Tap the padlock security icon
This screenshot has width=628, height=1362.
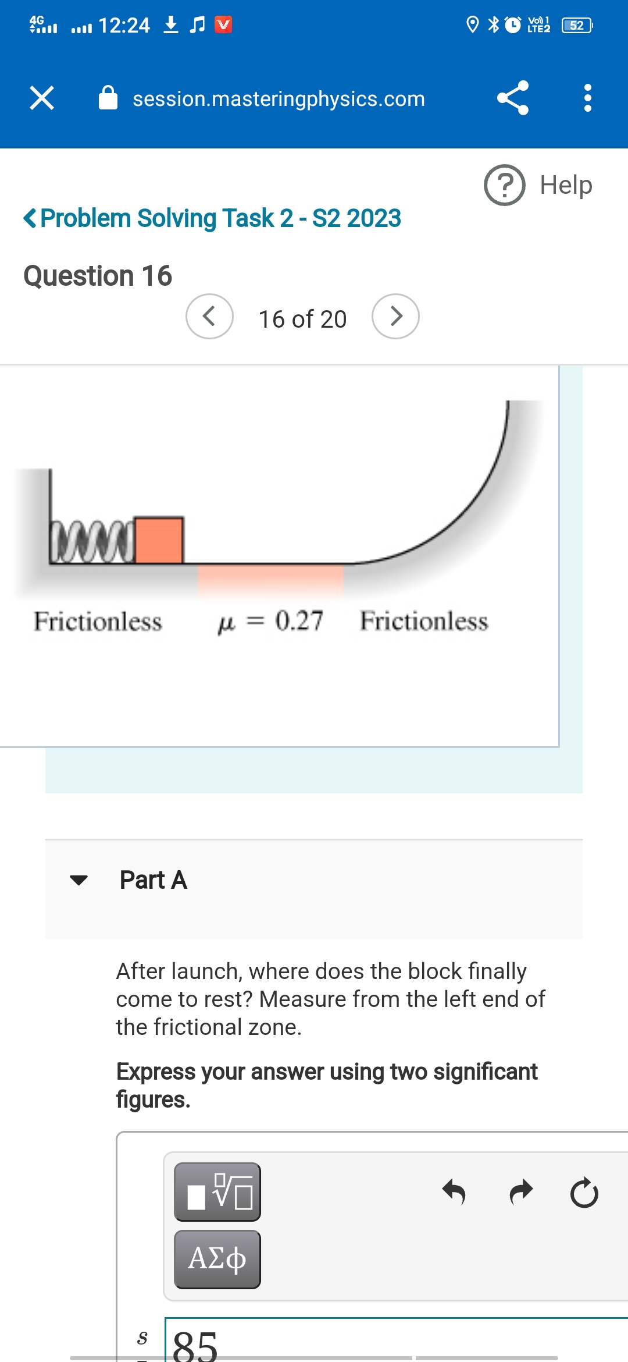[108, 98]
